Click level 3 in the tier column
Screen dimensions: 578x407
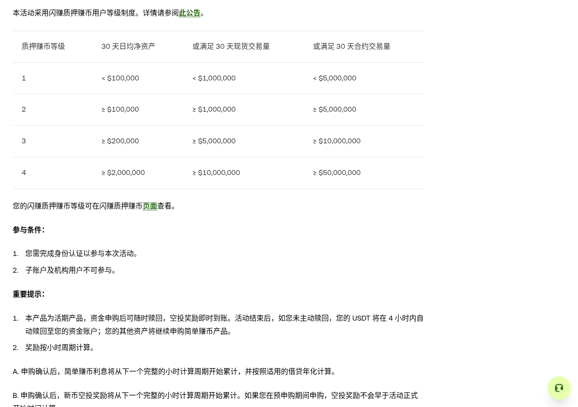(x=24, y=141)
